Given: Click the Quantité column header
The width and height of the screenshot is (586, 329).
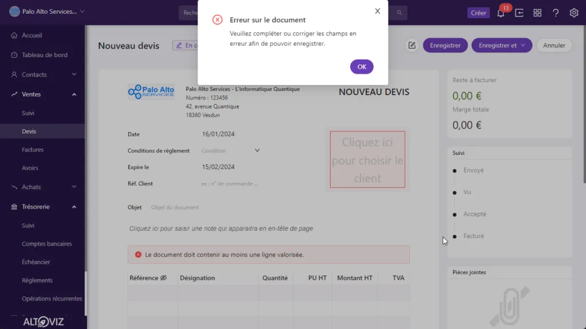Looking at the screenshot, I should [x=275, y=278].
